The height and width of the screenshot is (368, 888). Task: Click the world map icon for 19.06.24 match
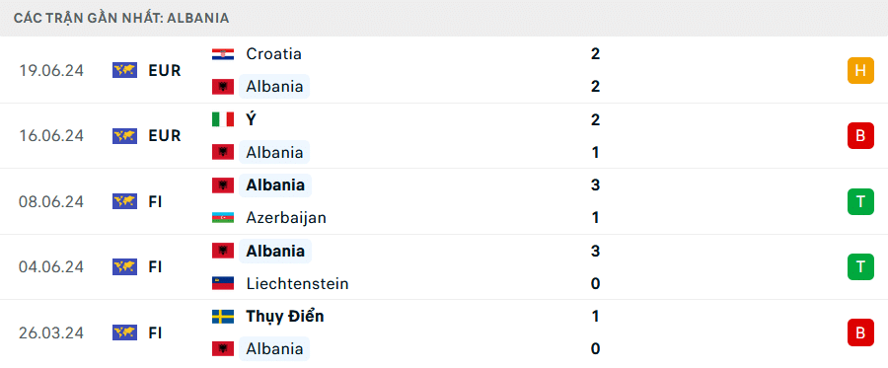pyautogui.click(x=124, y=70)
